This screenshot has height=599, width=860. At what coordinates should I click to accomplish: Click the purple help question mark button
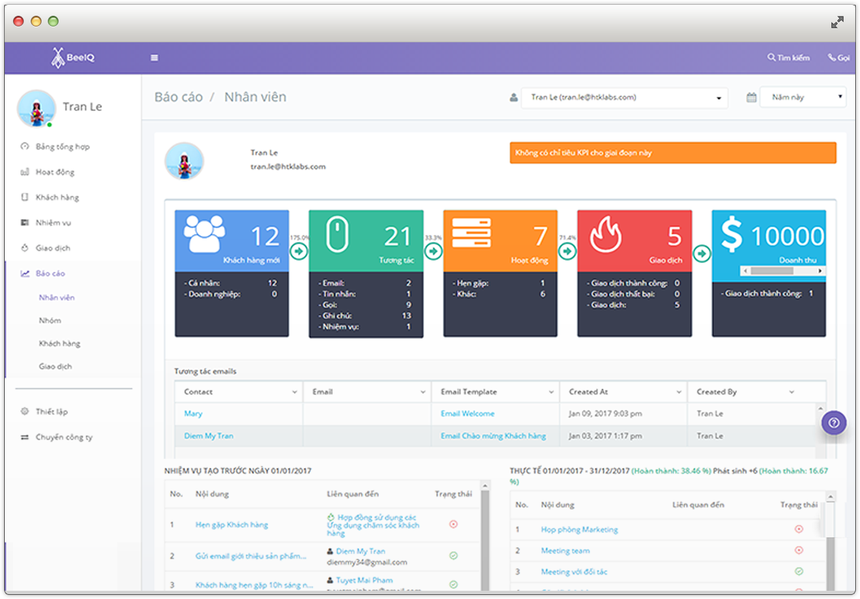click(x=833, y=423)
